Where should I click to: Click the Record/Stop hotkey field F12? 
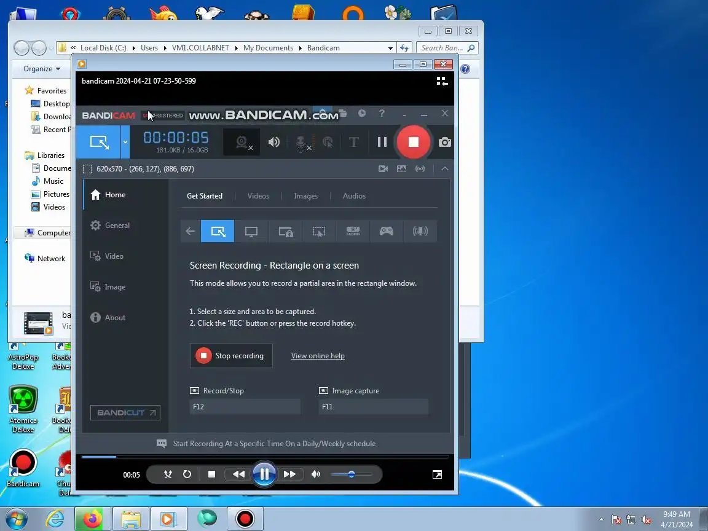click(245, 406)
